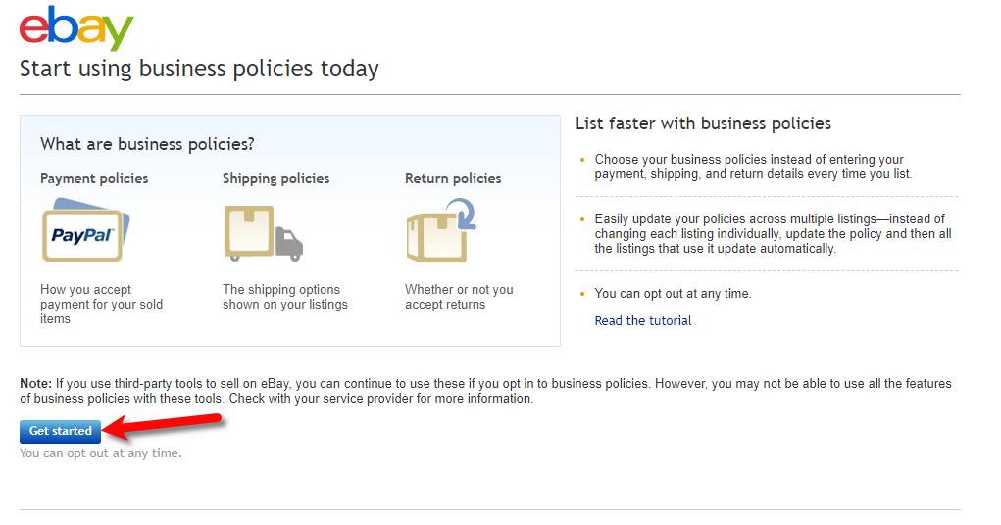The image size is (1001, 525).
Task: Select the Return policies heading
Action: 453,178
